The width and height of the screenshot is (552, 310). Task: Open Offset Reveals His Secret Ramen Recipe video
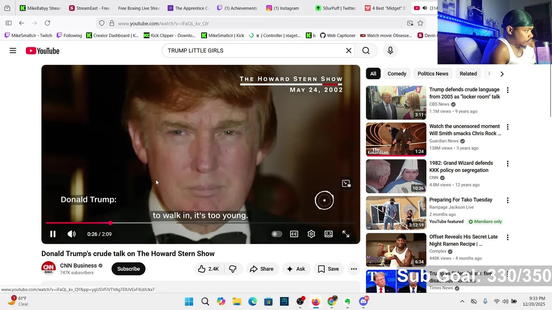(x=463, y=240)
